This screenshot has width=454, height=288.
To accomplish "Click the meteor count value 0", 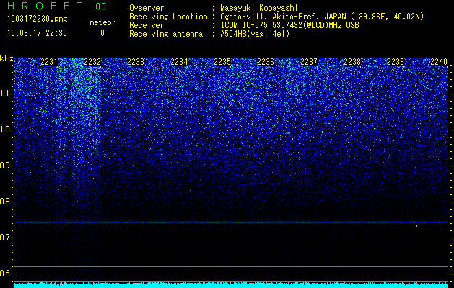I will coord(102,33).
